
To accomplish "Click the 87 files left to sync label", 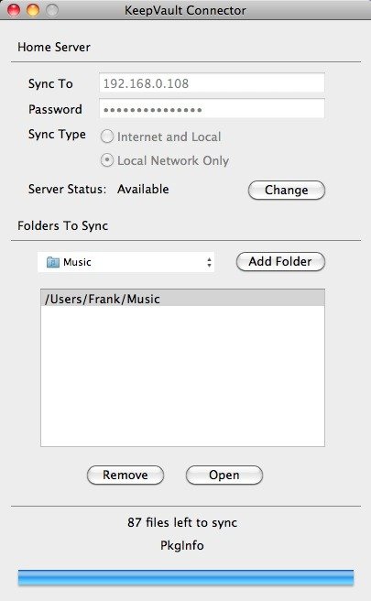I will point(182,522).
